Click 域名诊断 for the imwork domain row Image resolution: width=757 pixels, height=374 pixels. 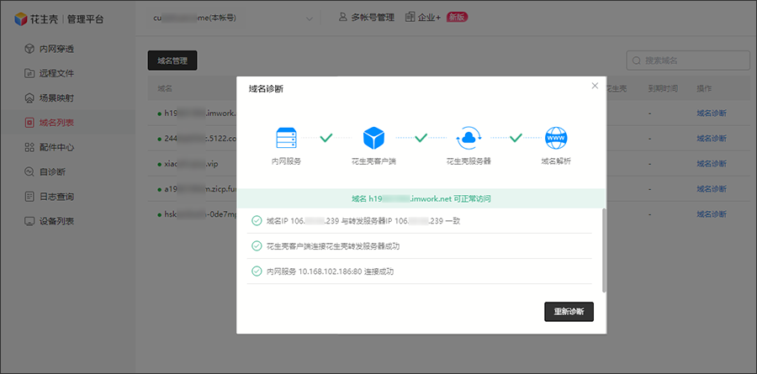711,113
